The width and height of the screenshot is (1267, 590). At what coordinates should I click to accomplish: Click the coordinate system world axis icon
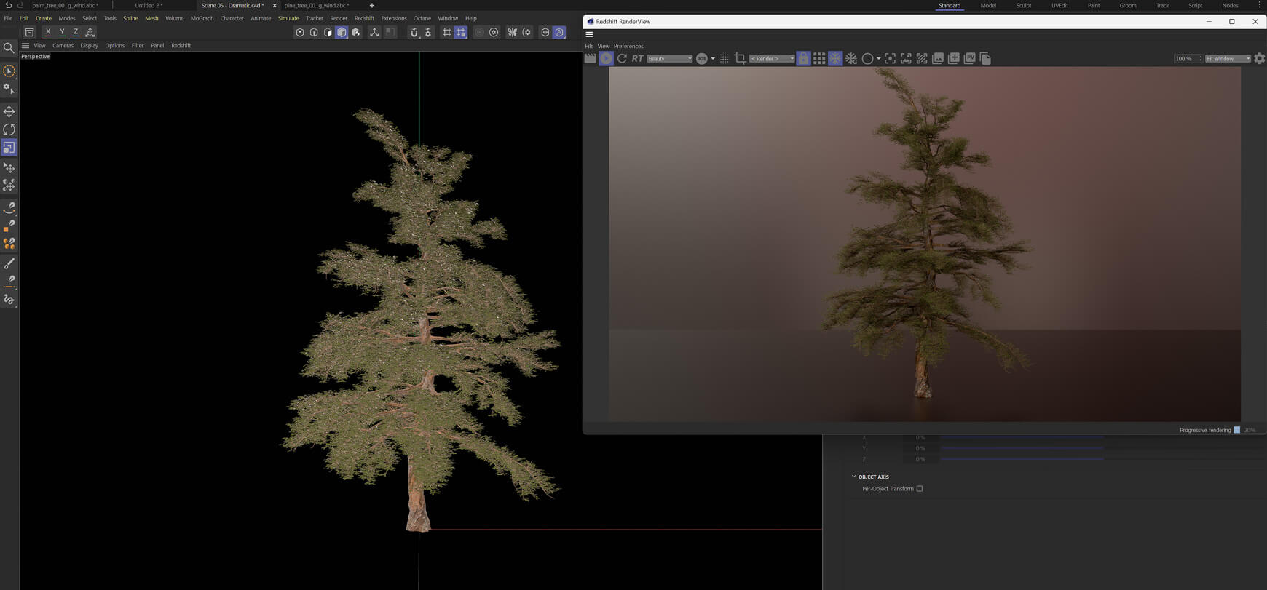pos(90,32)
